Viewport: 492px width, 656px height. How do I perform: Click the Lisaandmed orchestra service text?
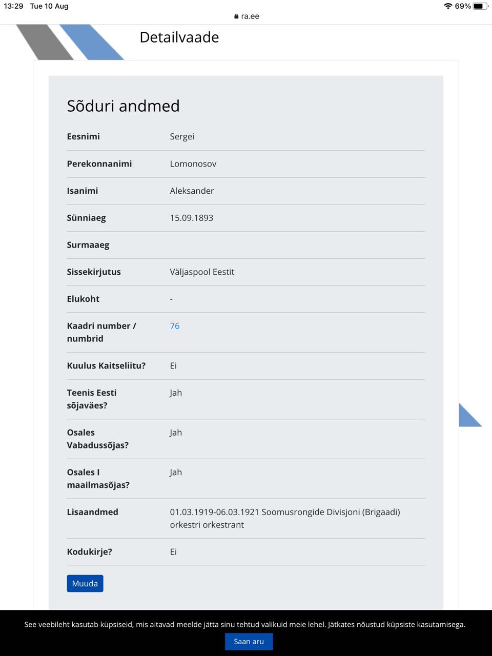284,518
